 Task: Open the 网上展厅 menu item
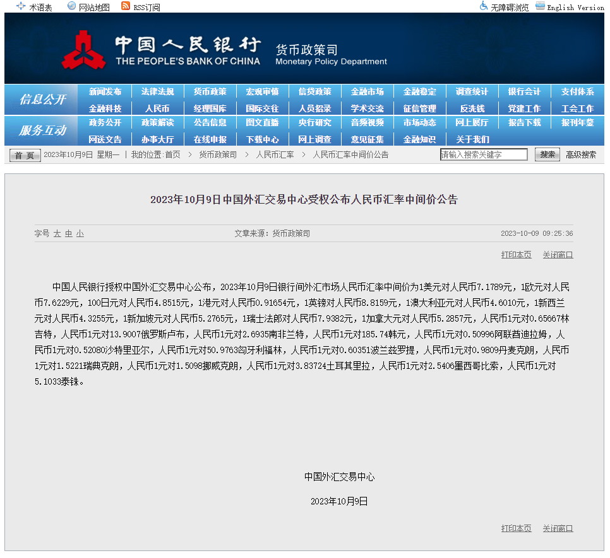(x=472, y=123)
